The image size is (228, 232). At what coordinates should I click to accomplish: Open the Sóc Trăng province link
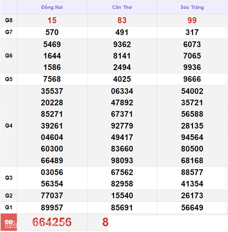(192, 7)
